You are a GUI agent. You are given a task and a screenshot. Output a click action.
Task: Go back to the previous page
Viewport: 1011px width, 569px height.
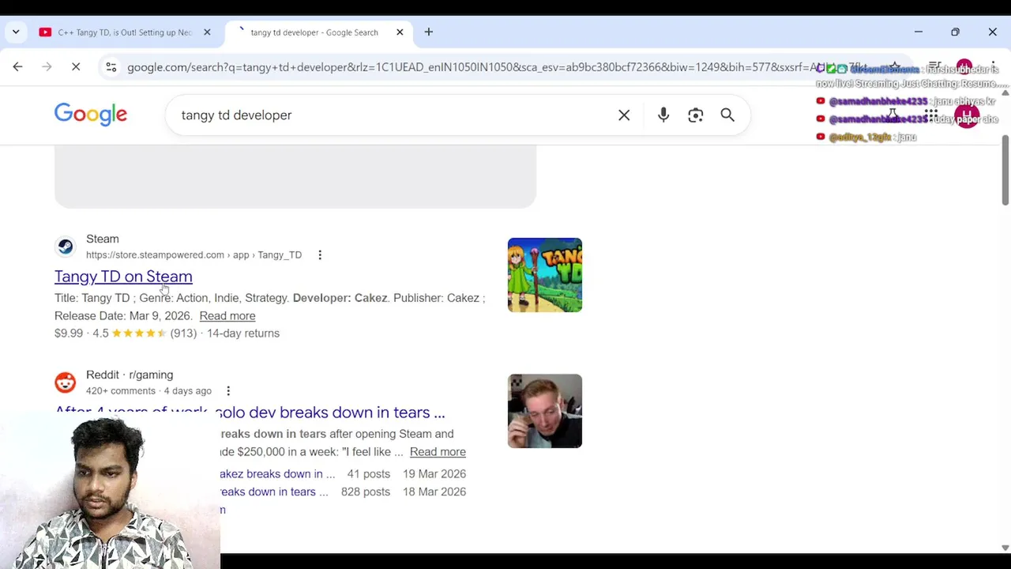tap(17, 67)
